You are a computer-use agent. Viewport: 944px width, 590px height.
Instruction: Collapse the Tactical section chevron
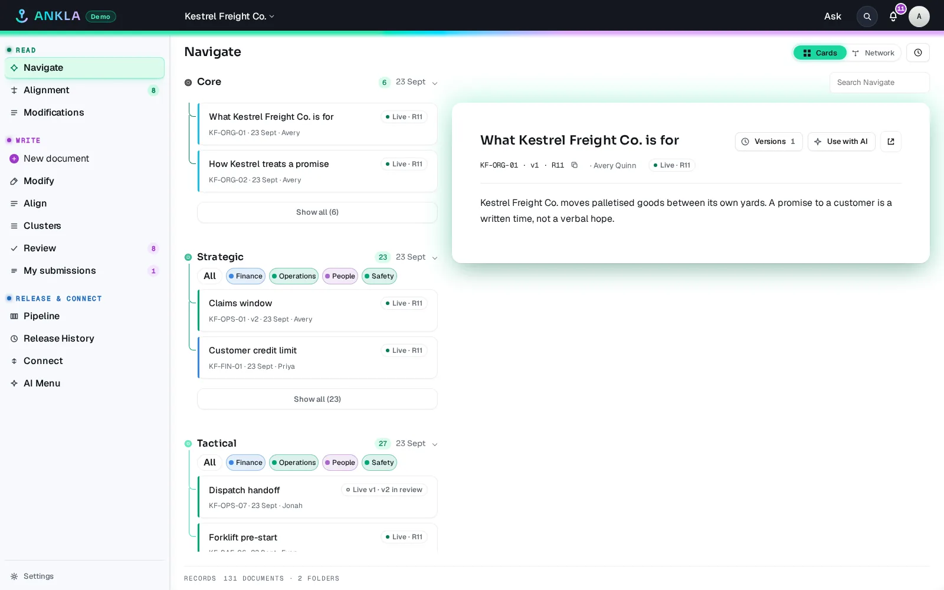[x=435, y=444]
